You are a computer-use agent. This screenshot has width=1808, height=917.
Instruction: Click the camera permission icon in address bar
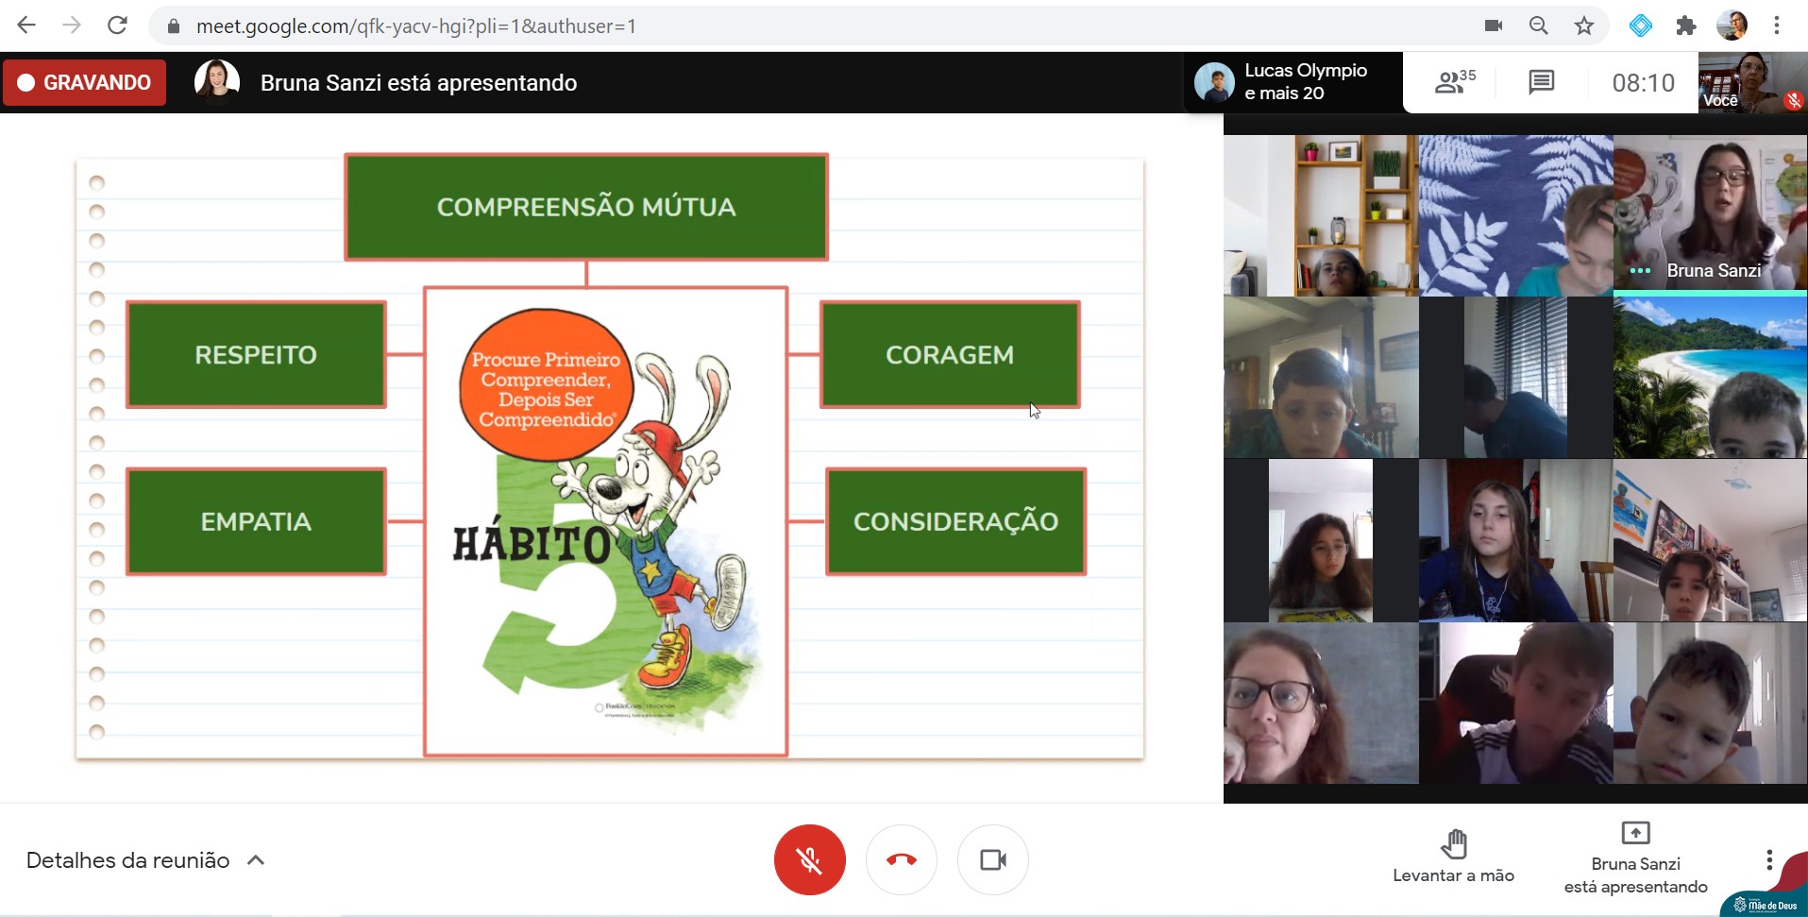(x=1494, y=26)
